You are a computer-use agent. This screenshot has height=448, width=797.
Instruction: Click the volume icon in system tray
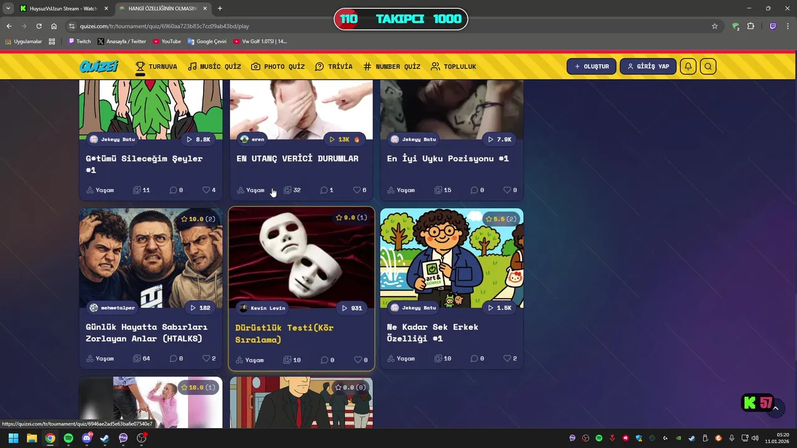coord(755,438)
